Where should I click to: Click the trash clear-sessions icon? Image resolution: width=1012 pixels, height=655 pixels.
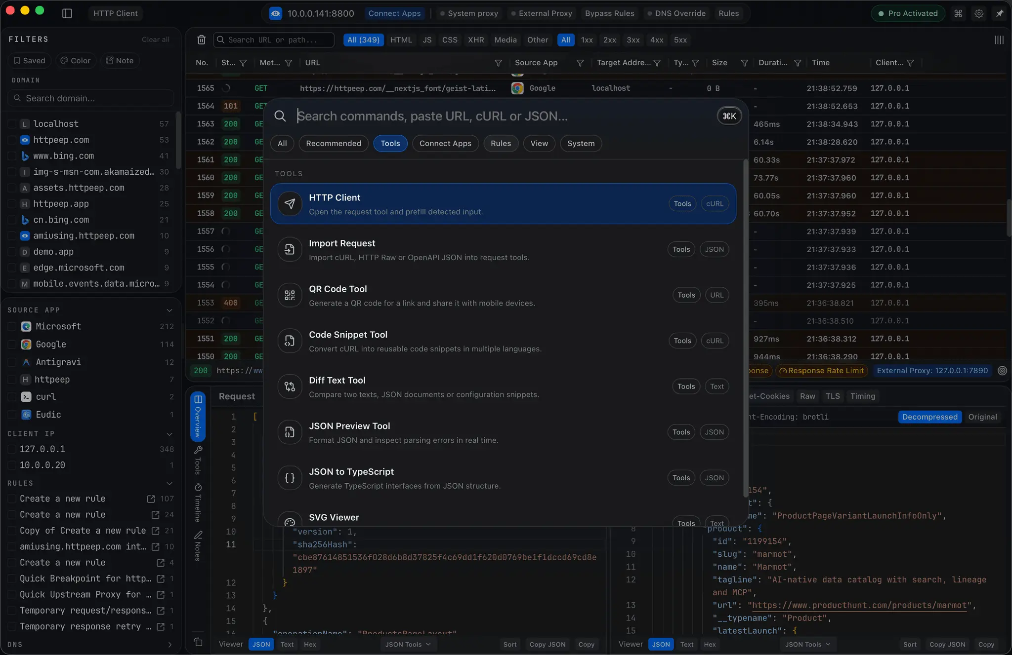[x=201, y=40]
